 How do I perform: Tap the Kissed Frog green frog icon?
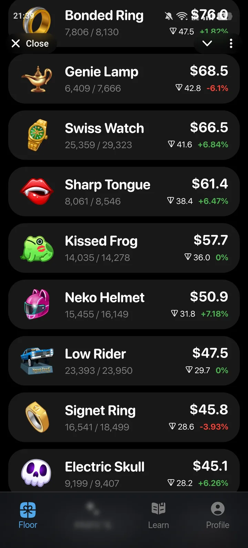pyautogui.click(x=37, y=248)
